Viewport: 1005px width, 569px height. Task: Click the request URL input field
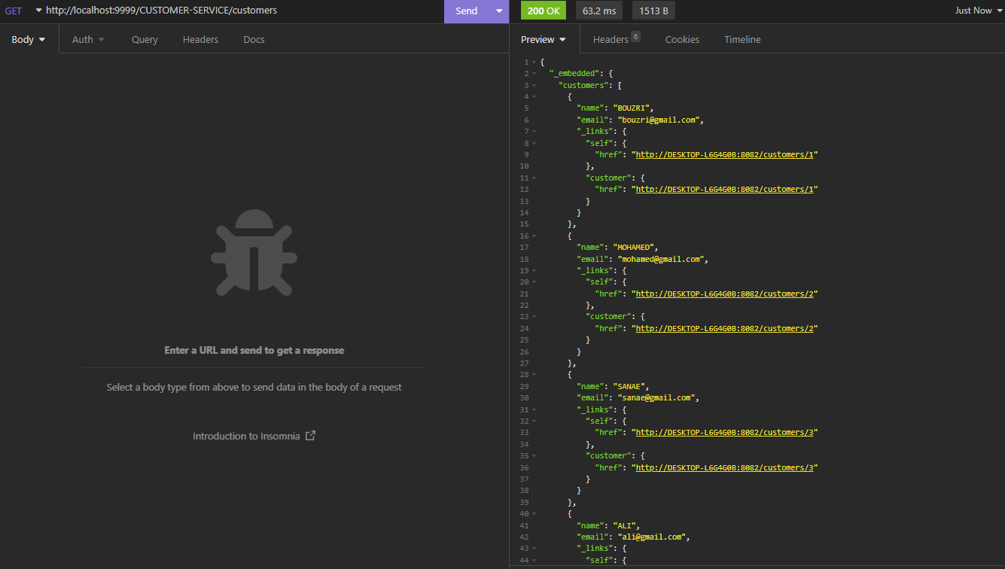click(226, 11)
